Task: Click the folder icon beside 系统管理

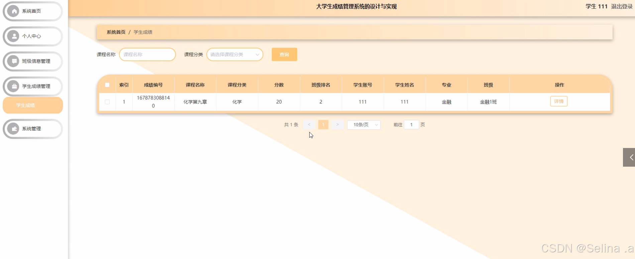Action: 14,129
